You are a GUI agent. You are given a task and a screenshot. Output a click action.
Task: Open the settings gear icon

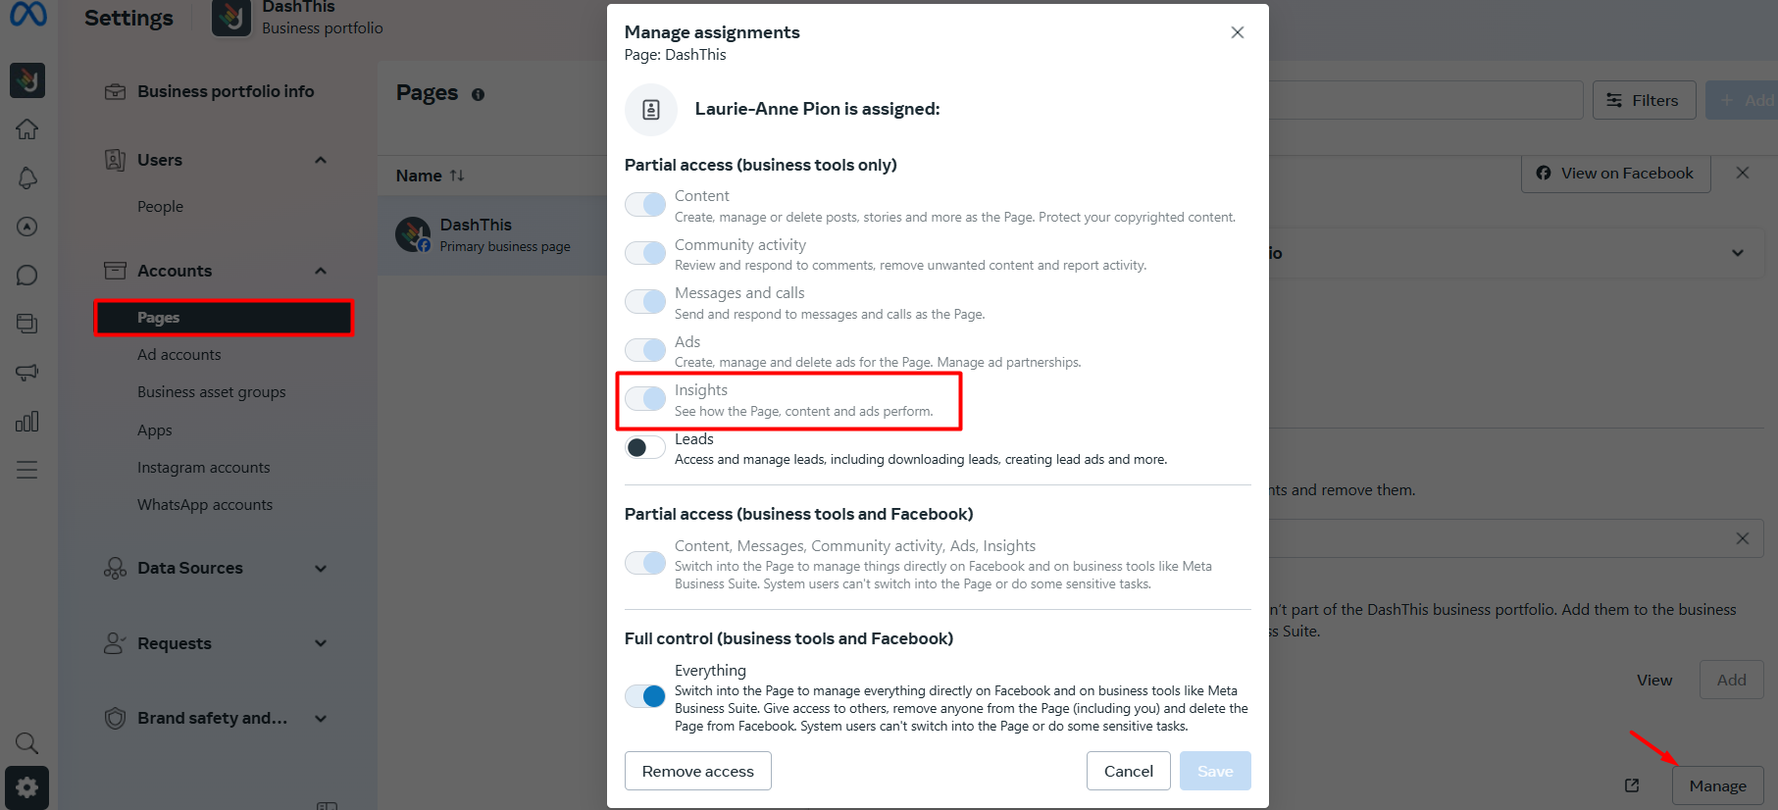tap(27, 787)
